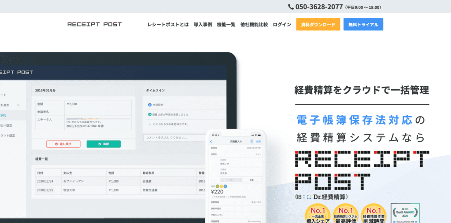Click the blue 電子帳簿保存法対応 text

pos(354,120)
